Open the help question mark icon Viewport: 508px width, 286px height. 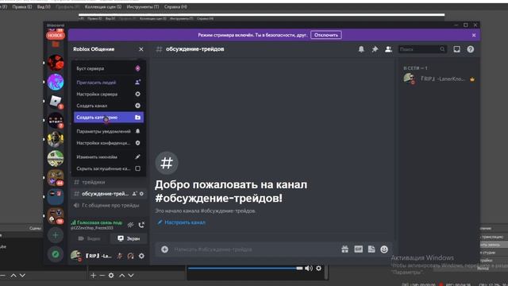point(471,49)
